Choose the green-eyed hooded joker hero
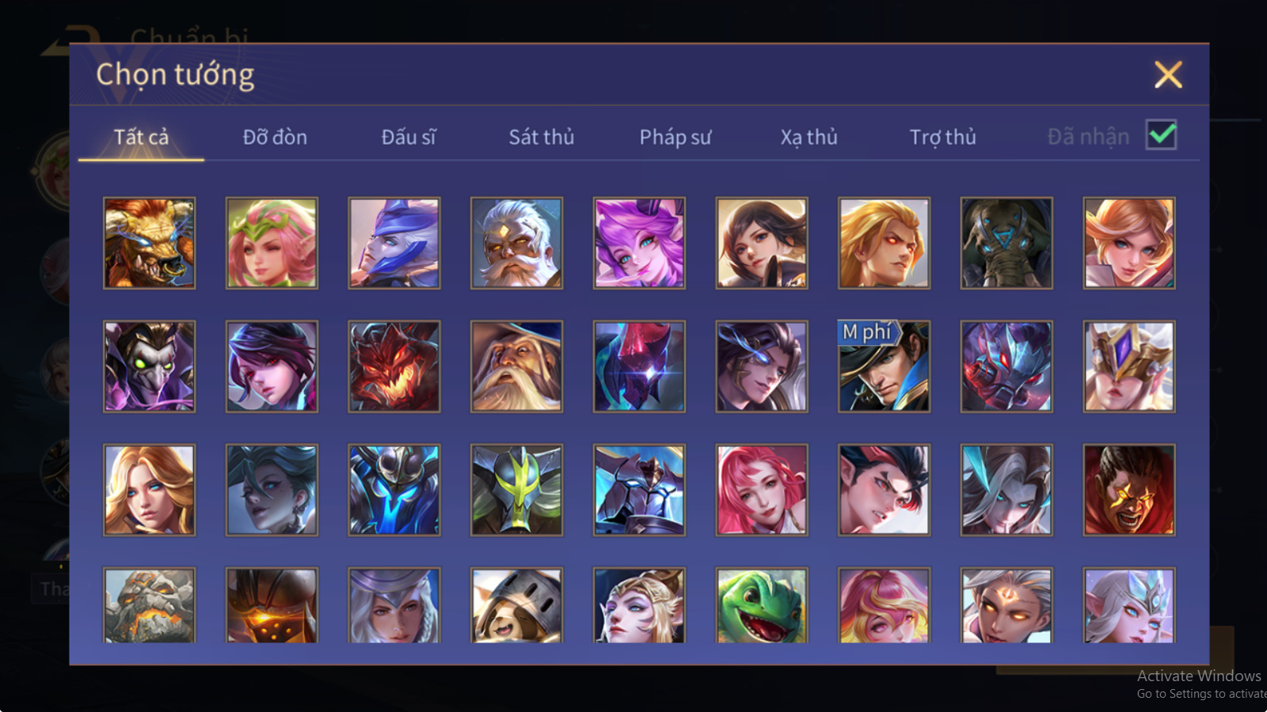 [x=150, y=366]
